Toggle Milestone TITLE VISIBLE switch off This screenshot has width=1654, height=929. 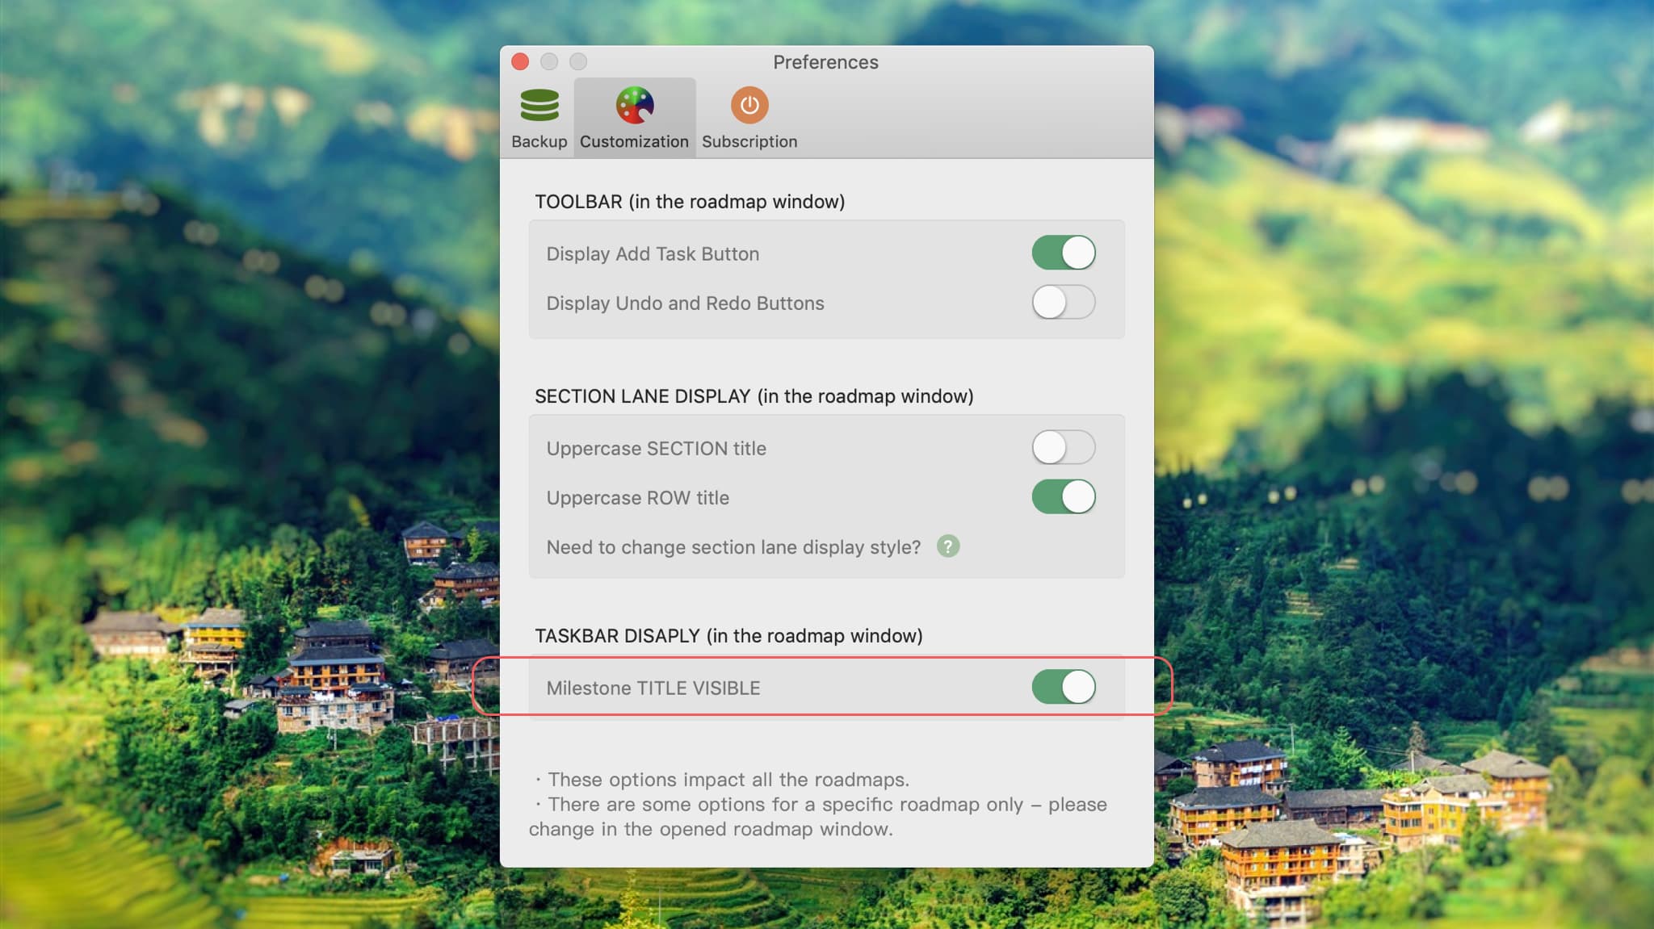click(x=1064, y=687)
